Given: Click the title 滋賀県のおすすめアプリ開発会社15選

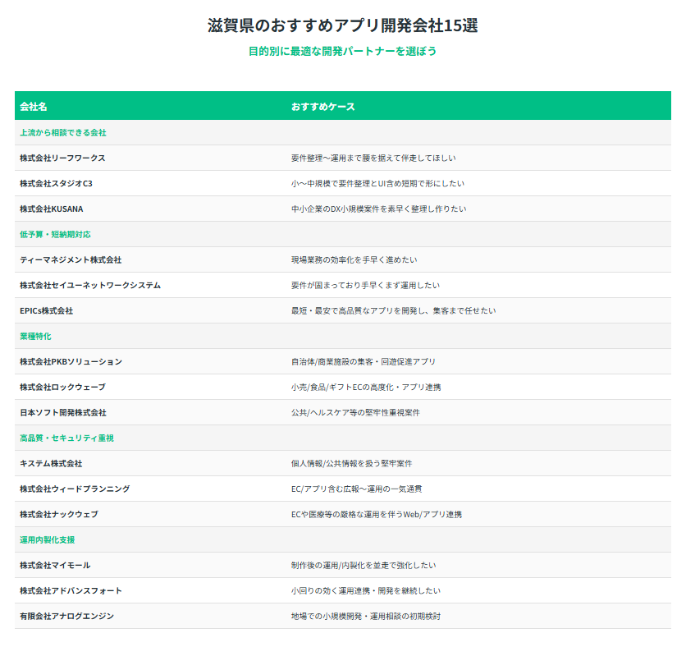Looking at the screenshot, I should pos(342,25).
